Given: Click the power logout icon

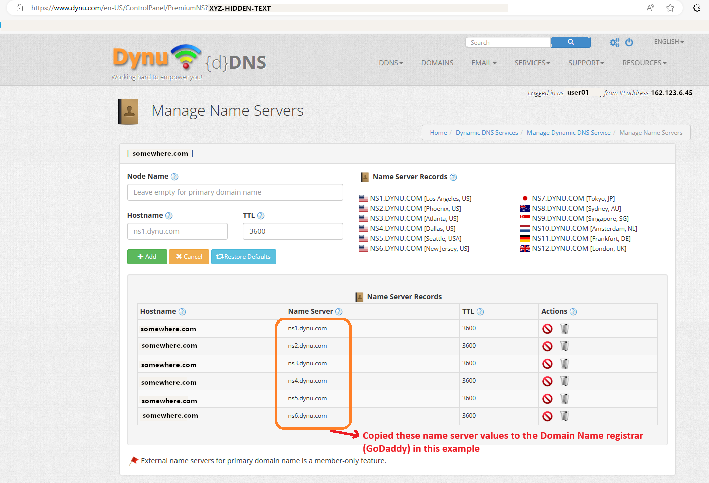Looking at the screenshot, I should click(x=629, y=43).
